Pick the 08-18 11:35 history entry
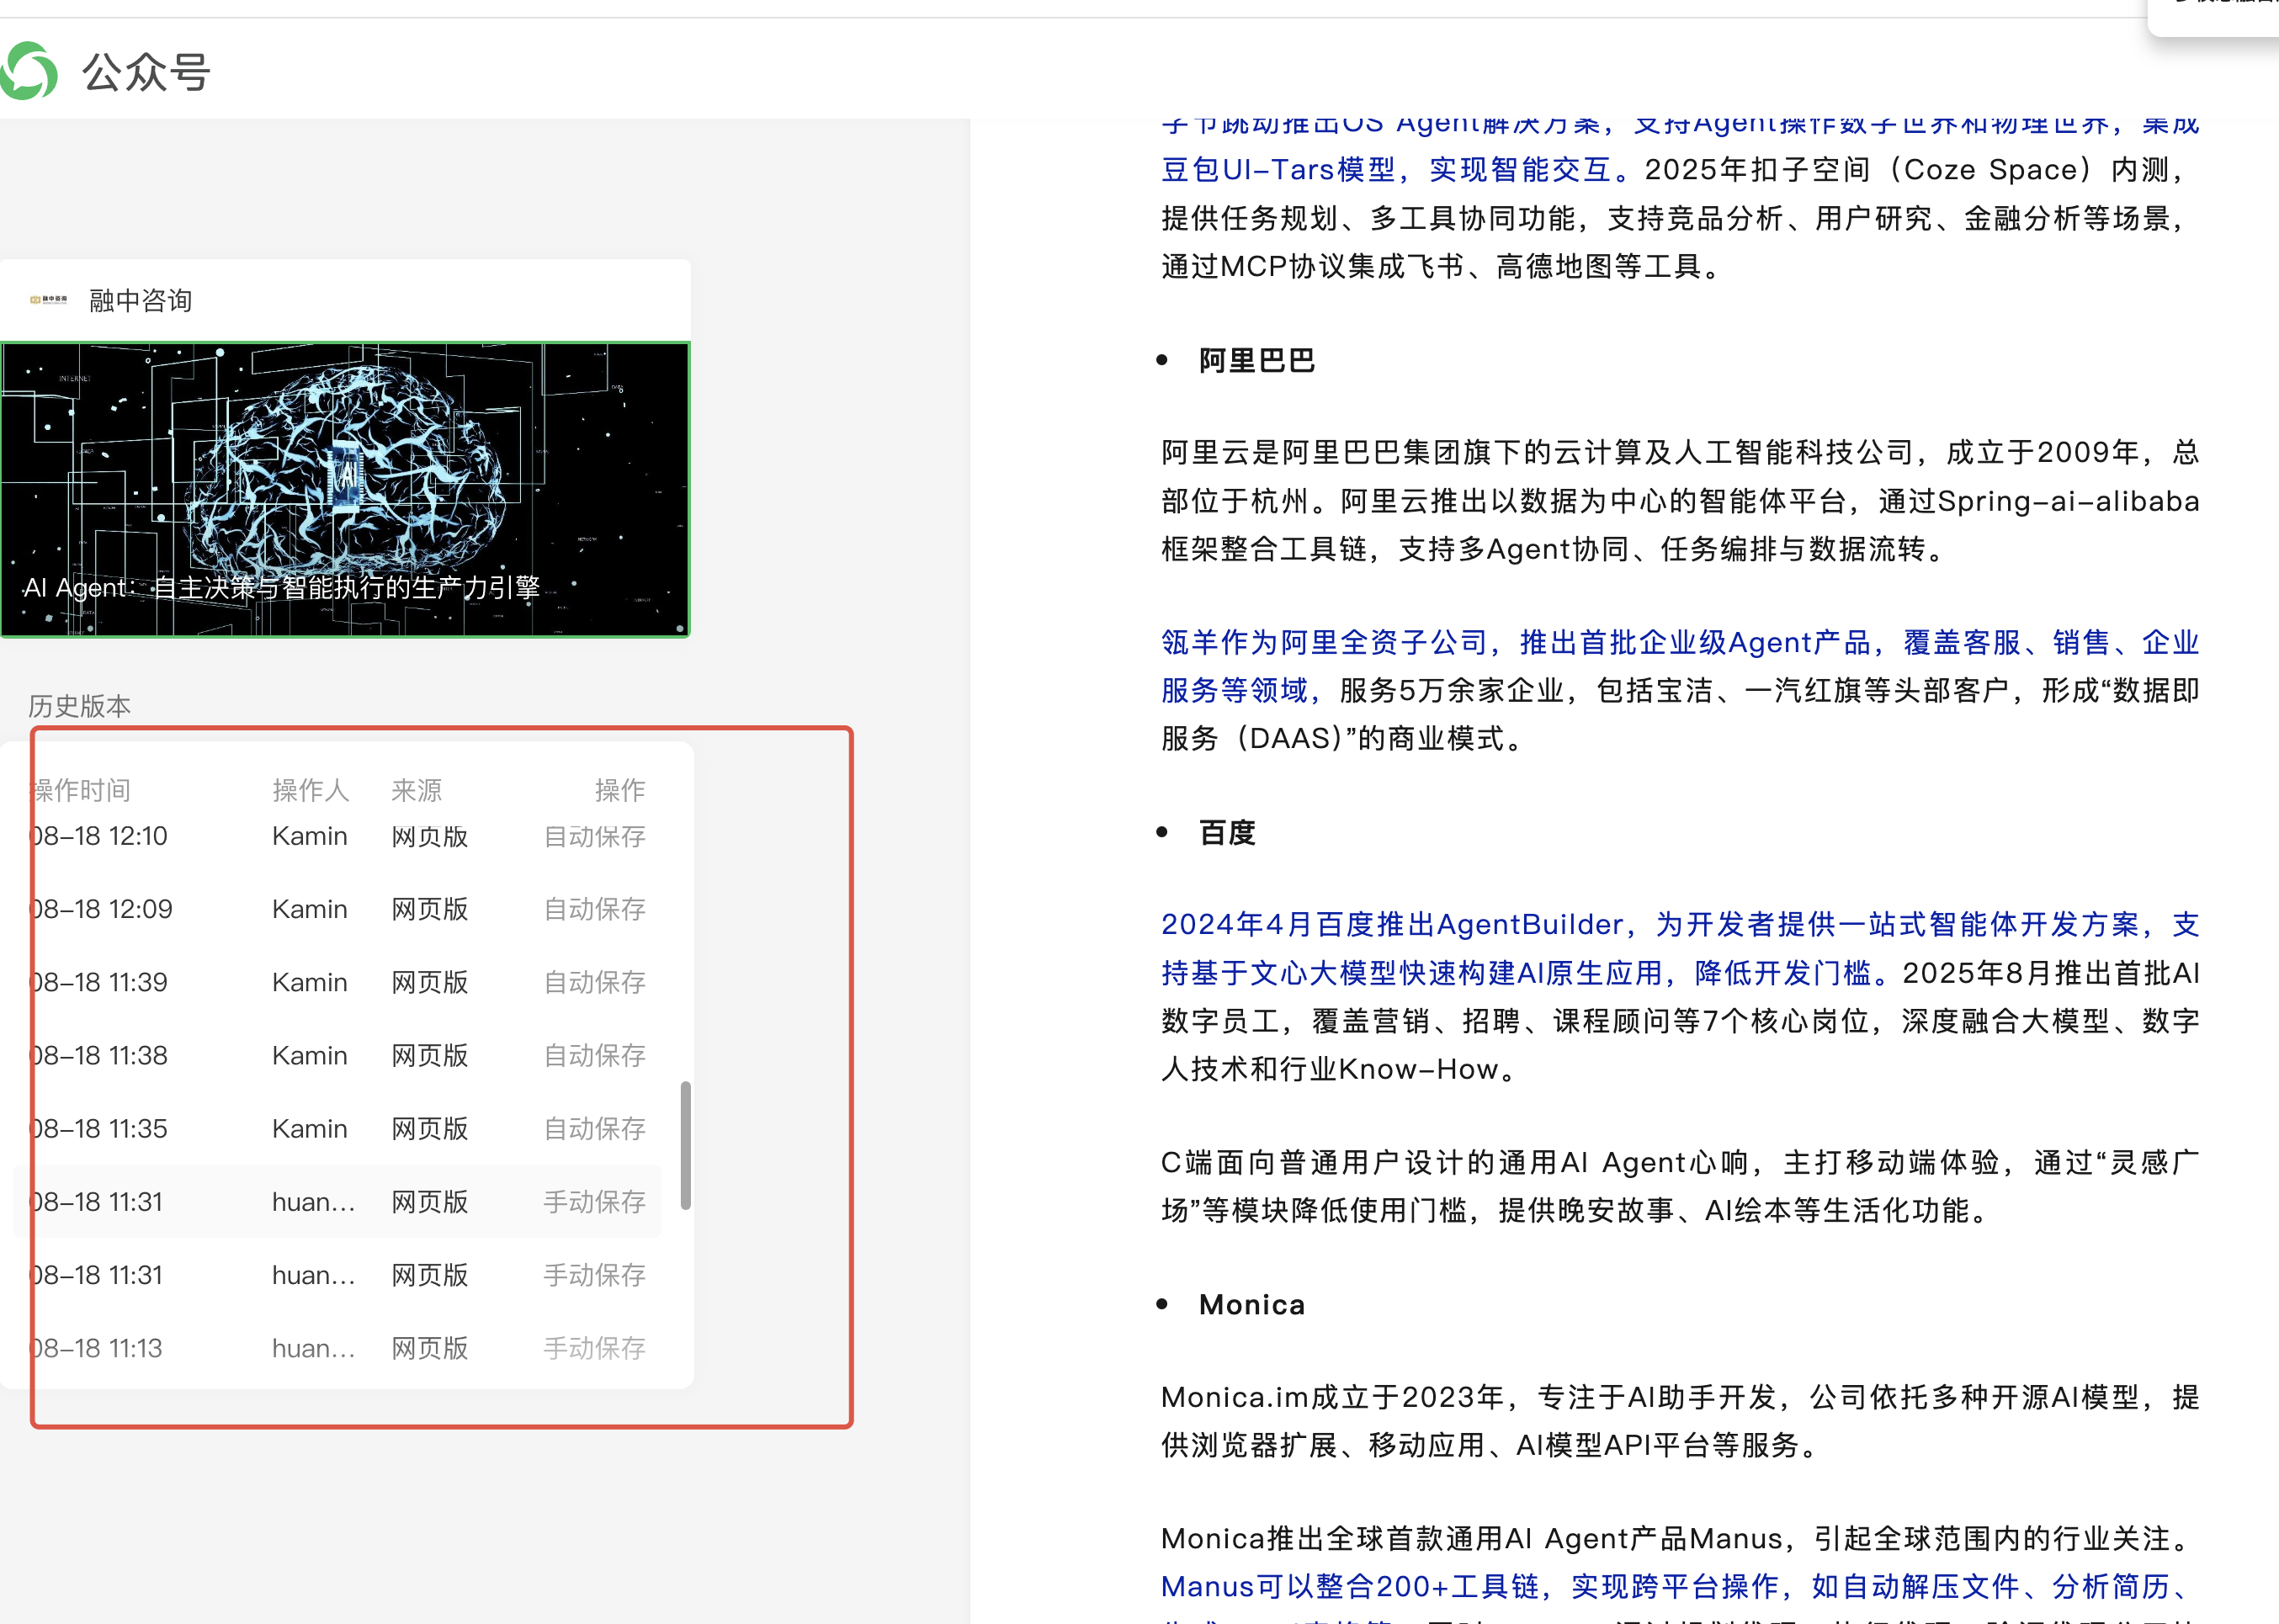This screenshot has width=2279, height=1624. point(100,1128)
